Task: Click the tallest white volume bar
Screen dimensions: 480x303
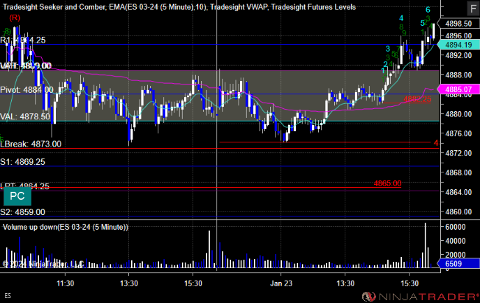Action: 425,246
